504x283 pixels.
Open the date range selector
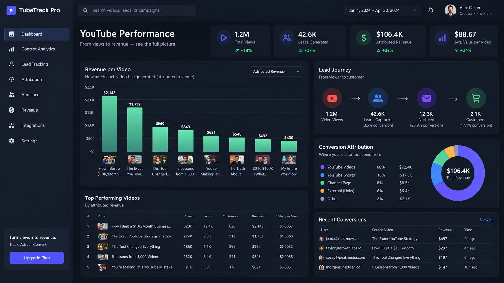(x=383, y=10)
